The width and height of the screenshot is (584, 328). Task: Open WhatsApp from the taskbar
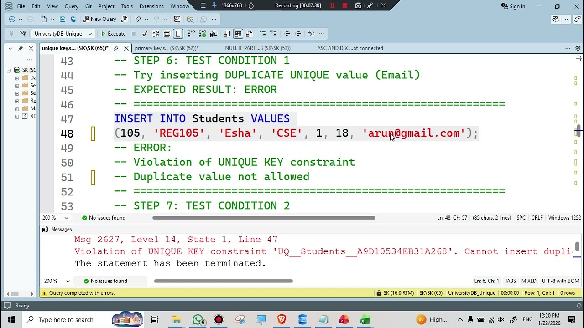point(198,320)
